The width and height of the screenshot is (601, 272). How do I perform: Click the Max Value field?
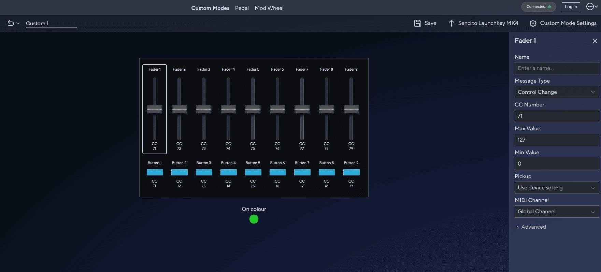pos(557,140)
